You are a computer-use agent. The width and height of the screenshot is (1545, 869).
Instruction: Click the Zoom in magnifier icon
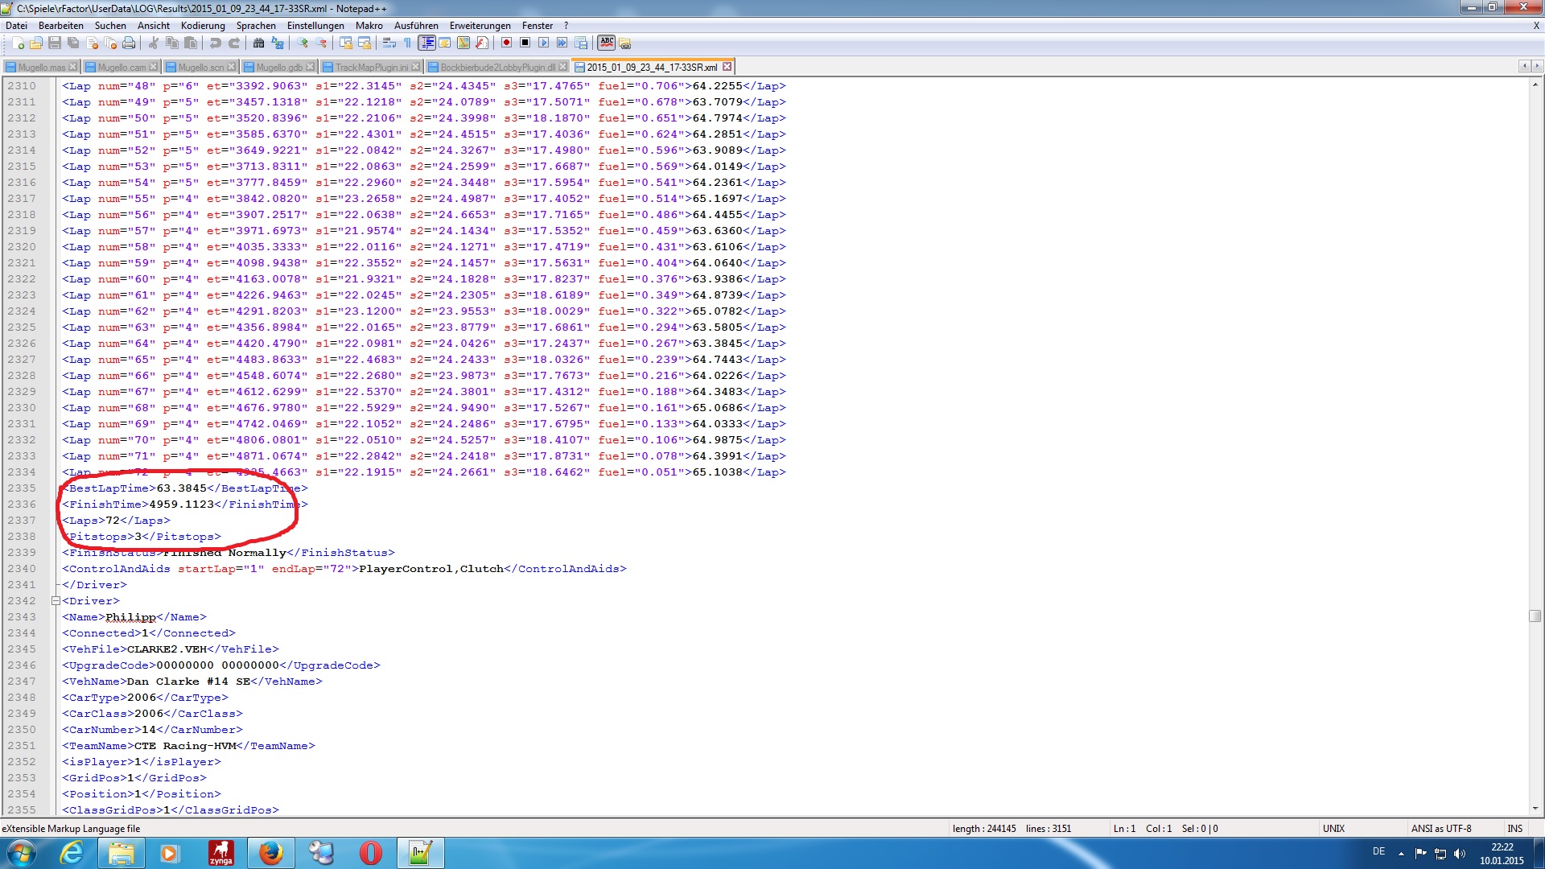tap(303, 43)
